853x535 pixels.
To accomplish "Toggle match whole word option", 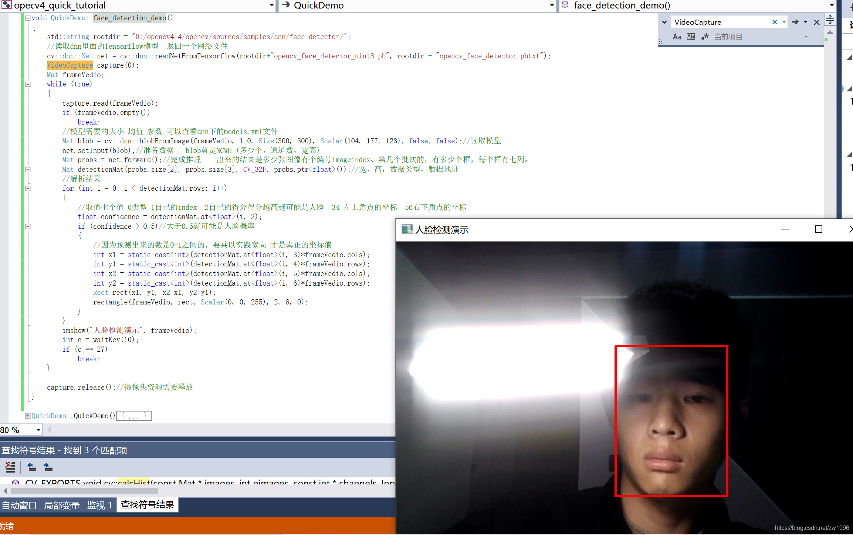I will click(x=691, y=37).
